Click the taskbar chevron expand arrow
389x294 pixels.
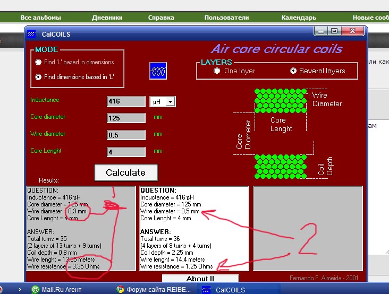[x=20, y=289]
